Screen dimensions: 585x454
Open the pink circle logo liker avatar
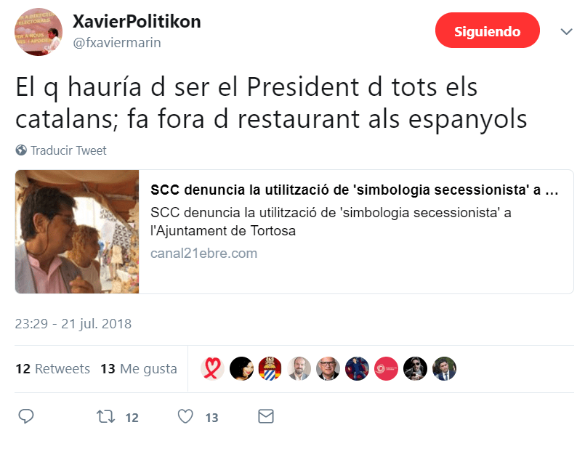click(386, 368)
